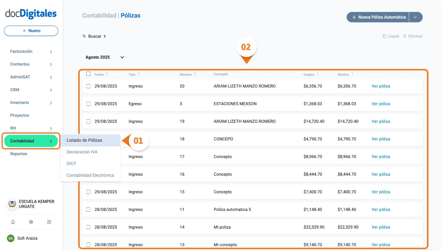Open notifications with the bell icon

point(13,222)
